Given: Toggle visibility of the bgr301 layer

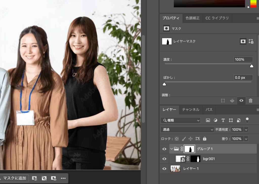Looking at the screenshot, I should tap(164, 159).
